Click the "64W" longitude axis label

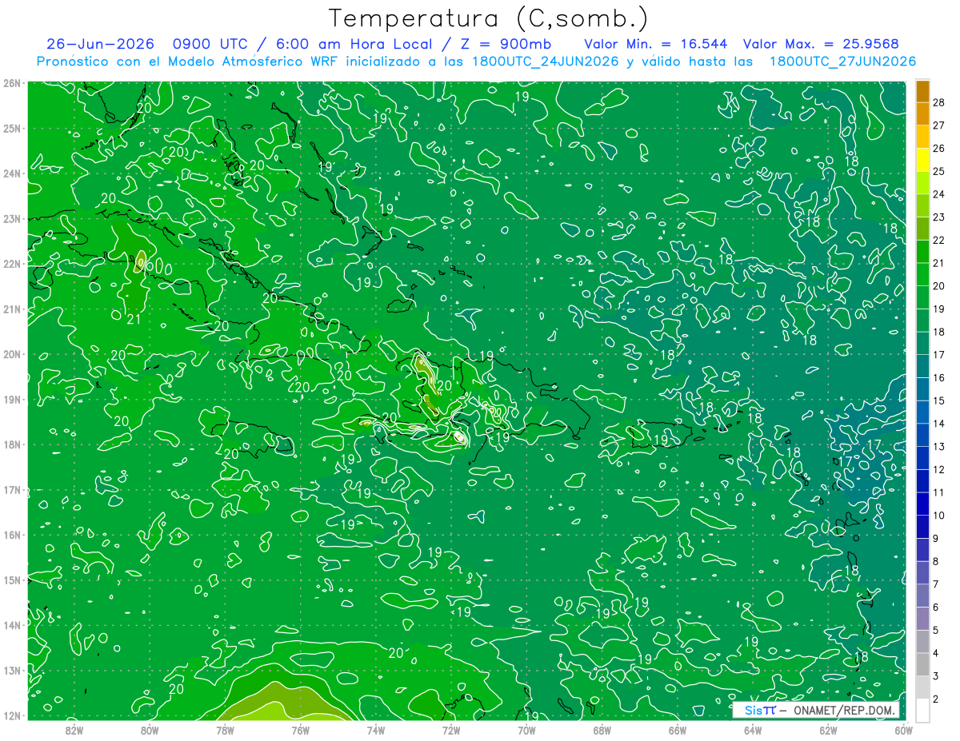coord(753,730)
